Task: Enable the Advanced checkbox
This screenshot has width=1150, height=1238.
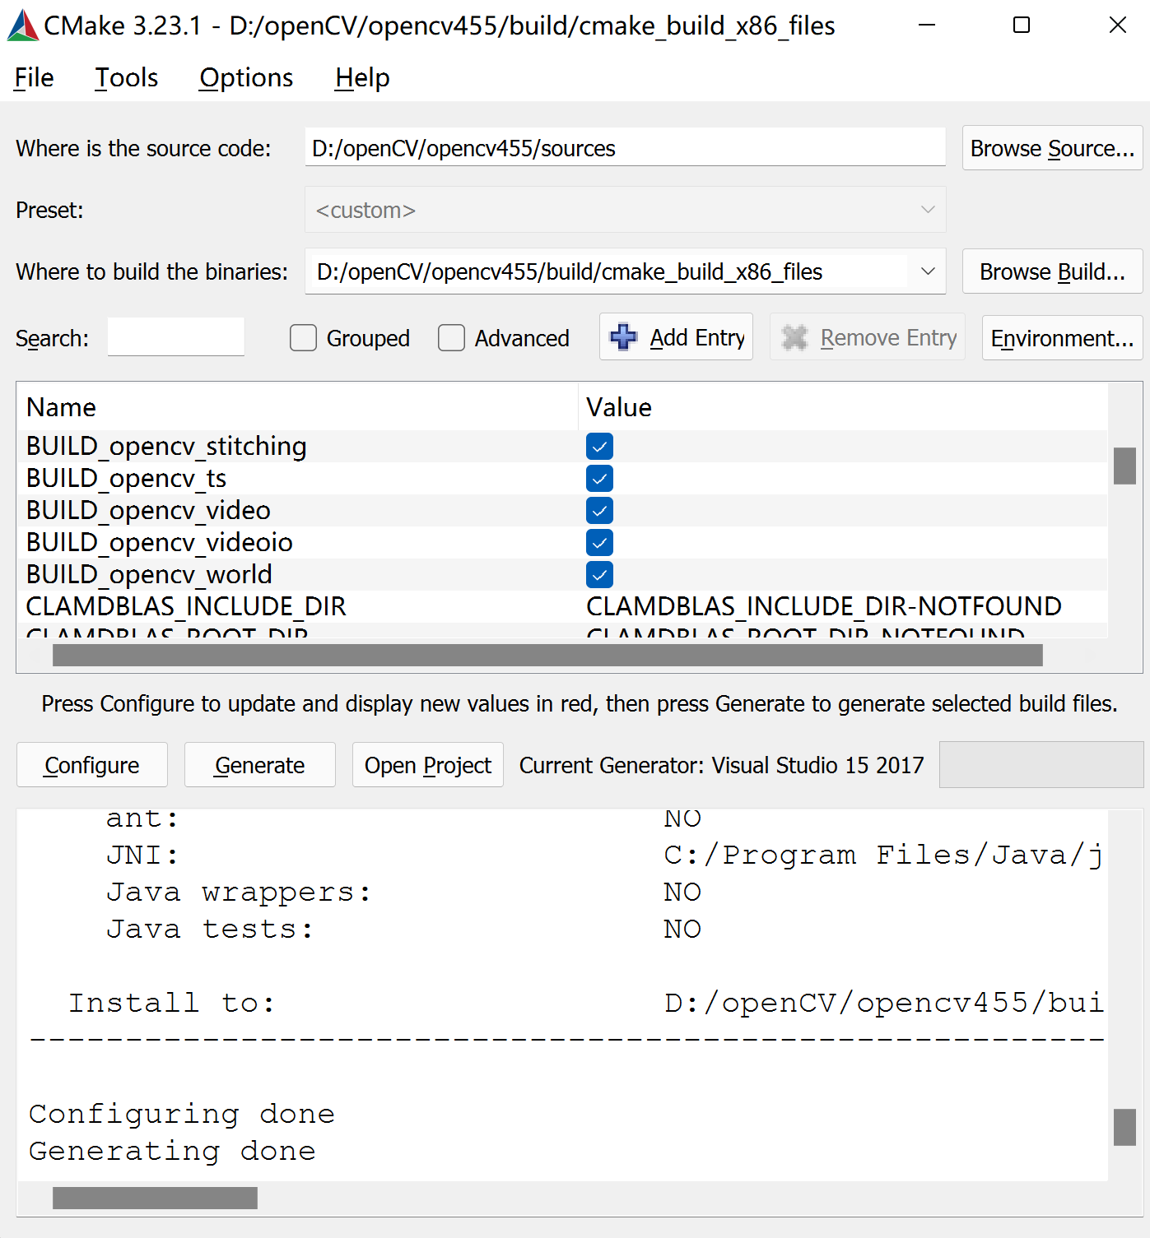Action: click(x=451, y=337)
